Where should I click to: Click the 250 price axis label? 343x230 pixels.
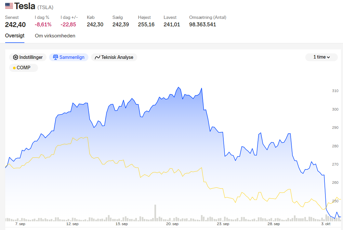(335, 201)
